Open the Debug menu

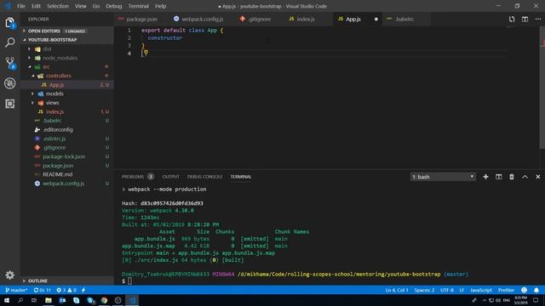click(113, 6)
